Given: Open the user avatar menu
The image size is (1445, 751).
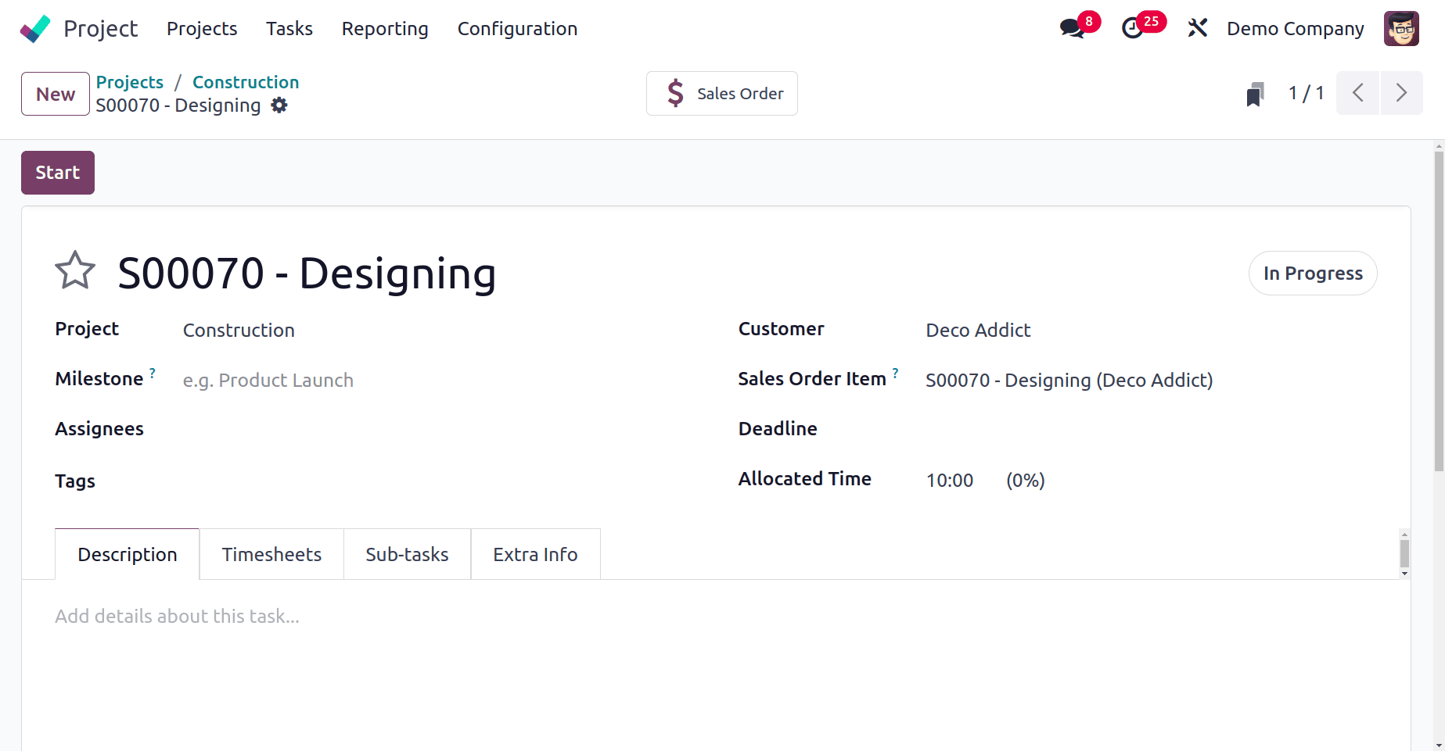Looking at the screenshot, I should (1400, 29).
